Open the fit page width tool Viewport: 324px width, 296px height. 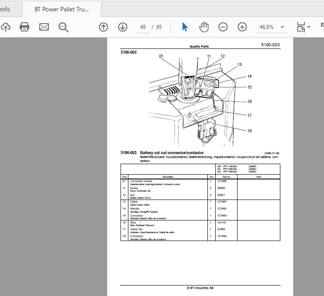pyautogui.click(x=301, y=27)
